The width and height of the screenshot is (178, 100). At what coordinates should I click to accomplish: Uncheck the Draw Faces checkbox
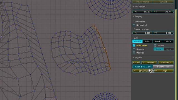(x=134, y=46)
